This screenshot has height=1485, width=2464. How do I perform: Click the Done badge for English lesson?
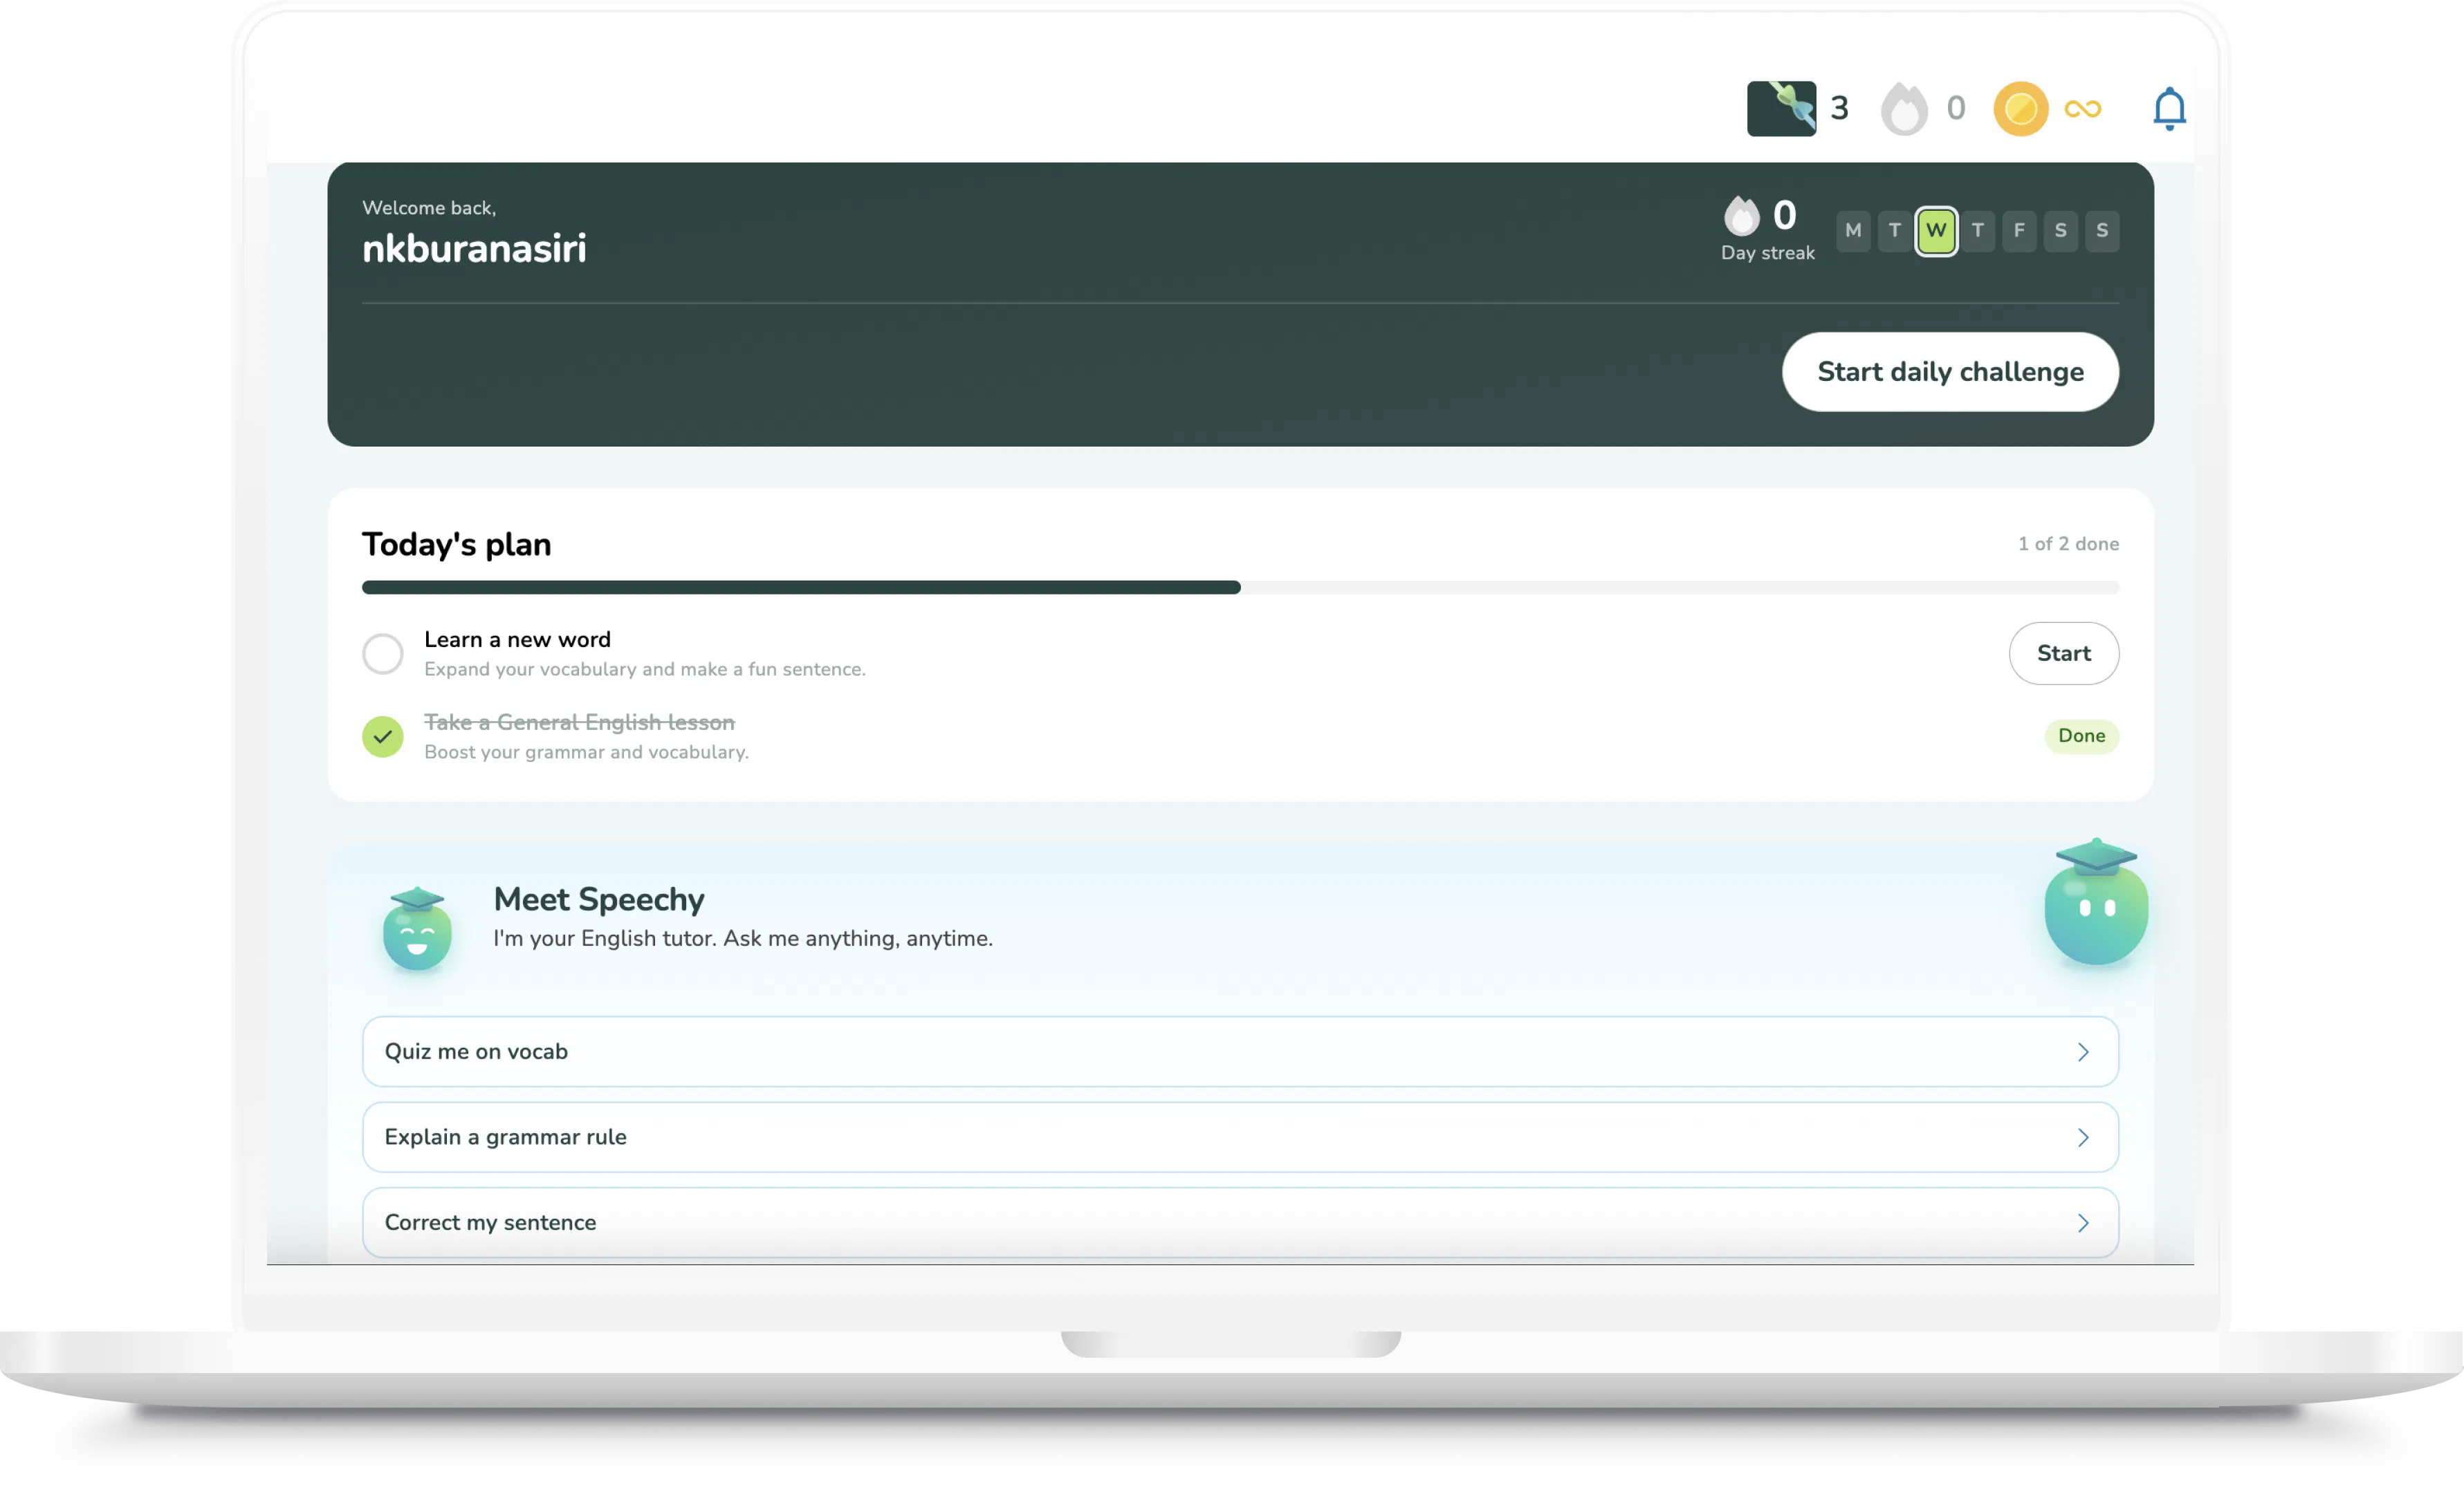(x=2081, y=736)
